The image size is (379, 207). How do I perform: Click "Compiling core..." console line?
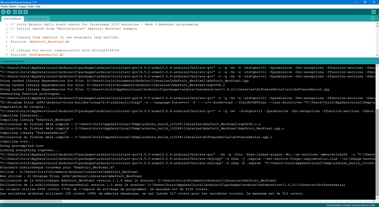(x=17, y=141)
